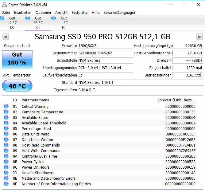
Task: Click status orb of Composite Temperature row
Action: point(6,112)
